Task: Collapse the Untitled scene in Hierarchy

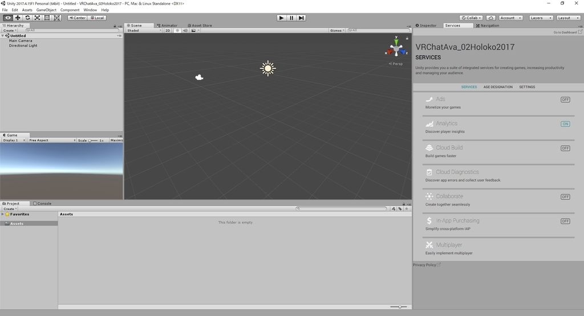Action: (x=3, y=36)
